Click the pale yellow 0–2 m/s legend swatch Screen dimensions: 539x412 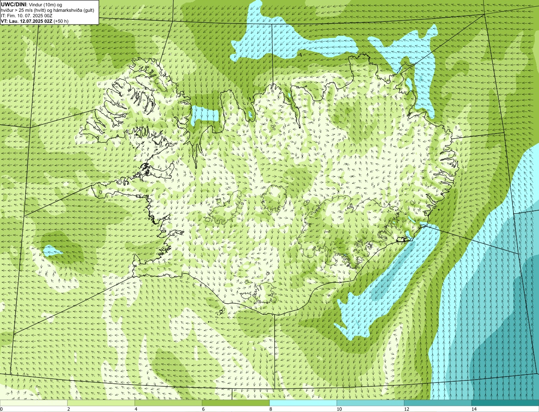click(34, 403)
